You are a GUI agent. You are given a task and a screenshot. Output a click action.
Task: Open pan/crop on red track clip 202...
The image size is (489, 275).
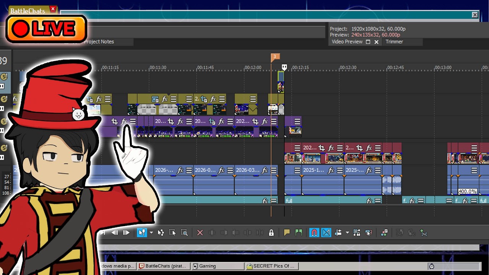322,148
